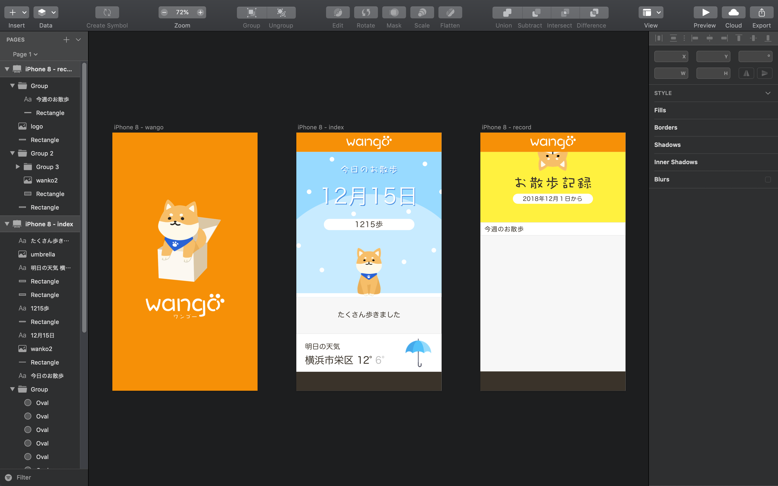This screenshot has width=778, height=486.
Task: Select the iPhone 8 - record artboard title
Action: click(x=506, y=127)
